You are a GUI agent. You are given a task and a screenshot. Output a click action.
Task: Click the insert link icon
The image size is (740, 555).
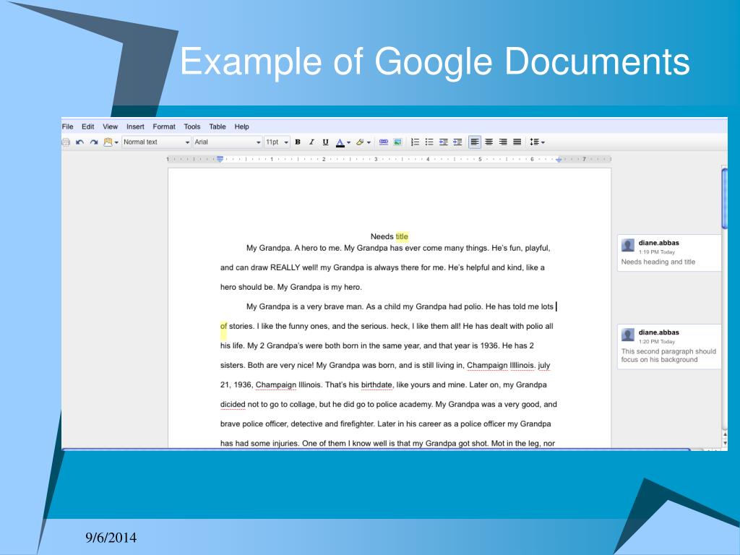[384, 142]
